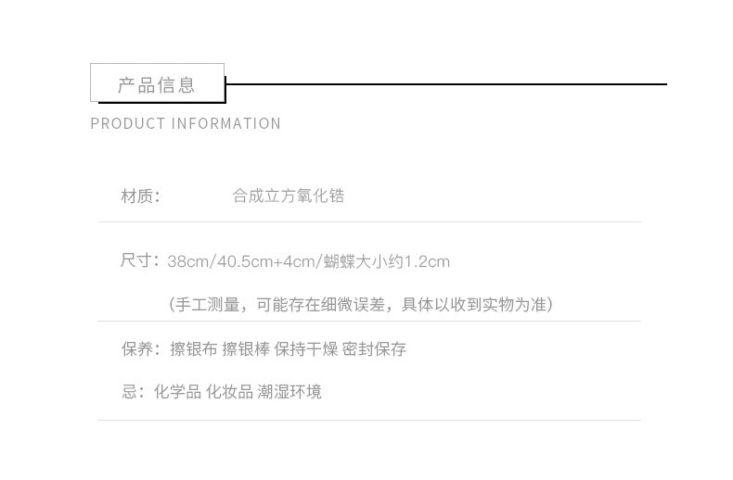Click the 材质 label
Viewport: 733px width, 480px height.
[x=140, y=196]
